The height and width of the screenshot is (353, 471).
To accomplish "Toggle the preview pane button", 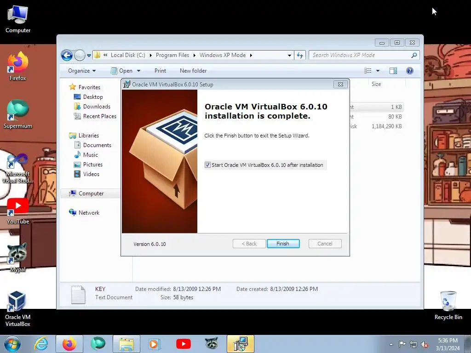I will click(393, 70).
